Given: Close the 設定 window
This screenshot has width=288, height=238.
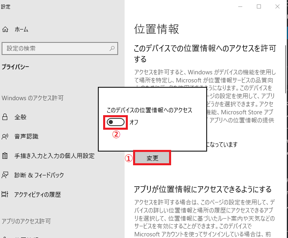Looking at the screenshot, I should pyautogui.click(x=277, y=7).
